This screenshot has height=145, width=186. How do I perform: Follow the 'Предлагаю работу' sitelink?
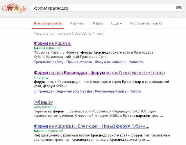click(48, 62)
